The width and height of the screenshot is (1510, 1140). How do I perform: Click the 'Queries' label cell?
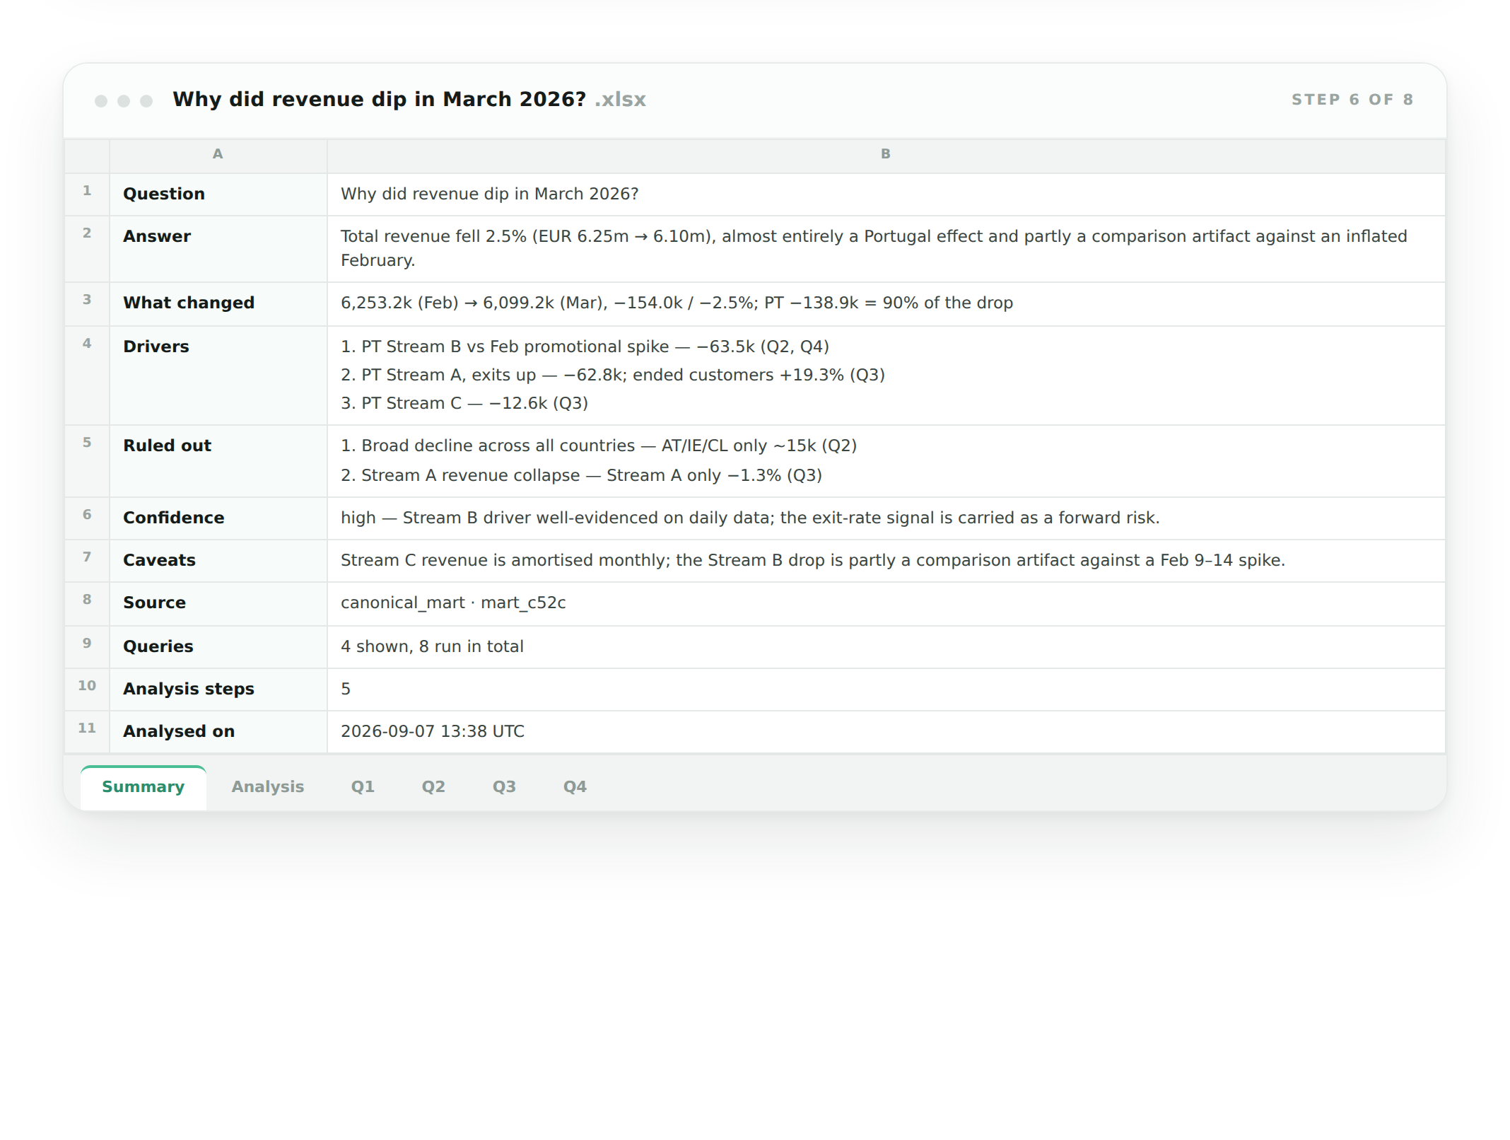click(218, 647)
